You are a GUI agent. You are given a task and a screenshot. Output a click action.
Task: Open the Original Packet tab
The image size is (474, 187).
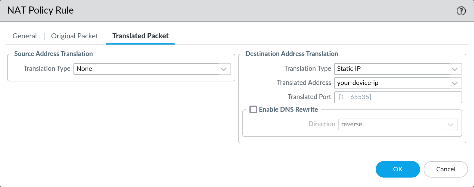74,36
